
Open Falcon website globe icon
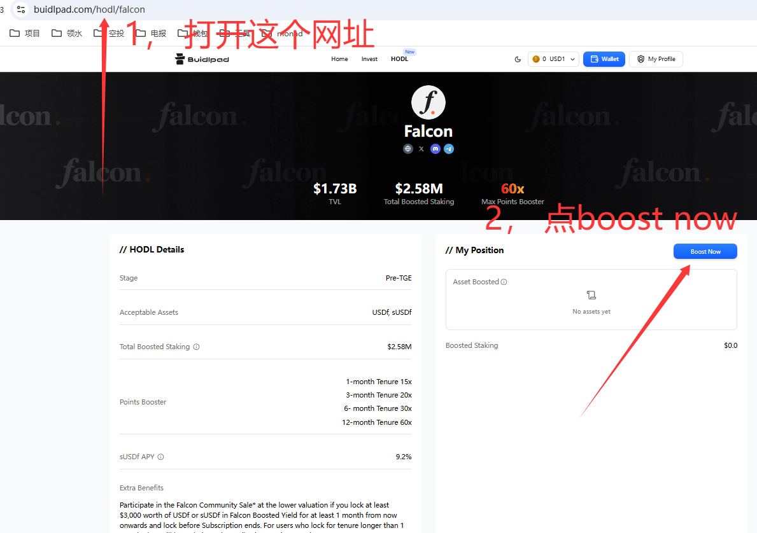[408, 149]
